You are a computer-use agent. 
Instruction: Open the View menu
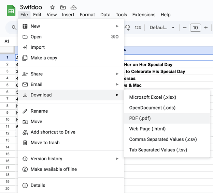(52, 15)
